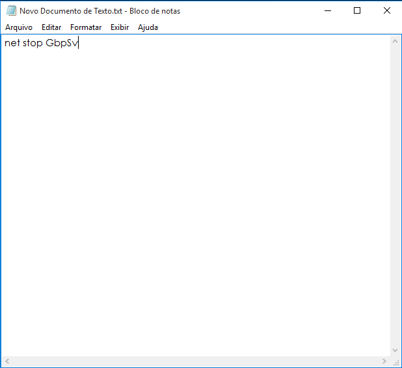Open the Editar menu
This screenshot has height=368, width=402.
51,27
